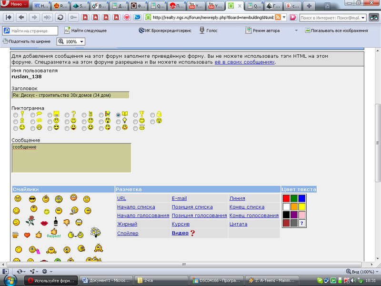Insert the flower bouquet smiley
Viewport: 381px width, 286px height.
[95, 232]
